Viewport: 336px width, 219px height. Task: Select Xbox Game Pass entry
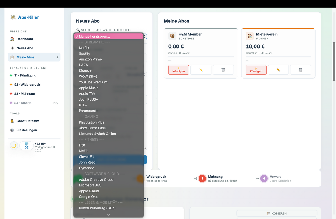point(109,128)
